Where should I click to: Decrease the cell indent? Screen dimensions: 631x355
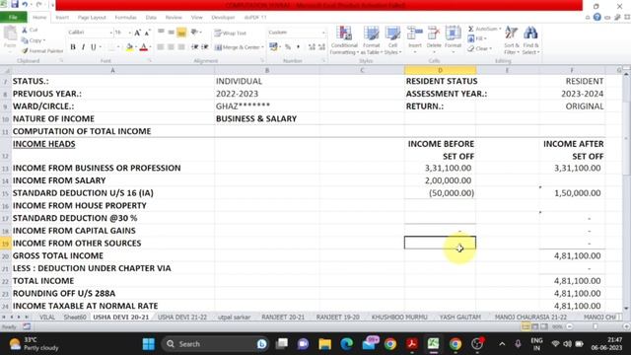pyautogui.click(x=195, y=47)
